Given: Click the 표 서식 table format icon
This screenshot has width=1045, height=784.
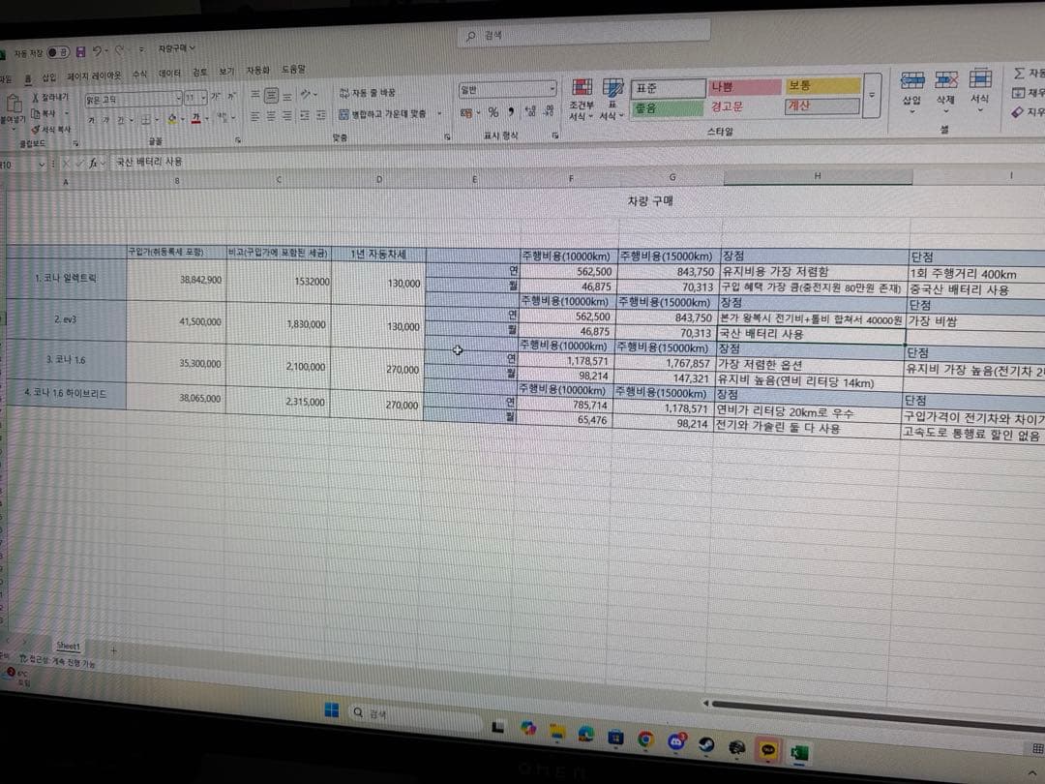Looking at the screenshot, I should coord(612,100).
